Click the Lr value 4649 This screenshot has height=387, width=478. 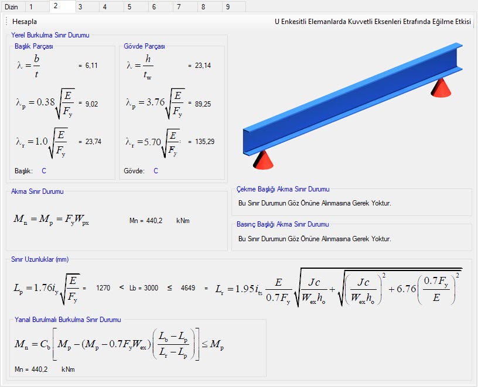188,288
